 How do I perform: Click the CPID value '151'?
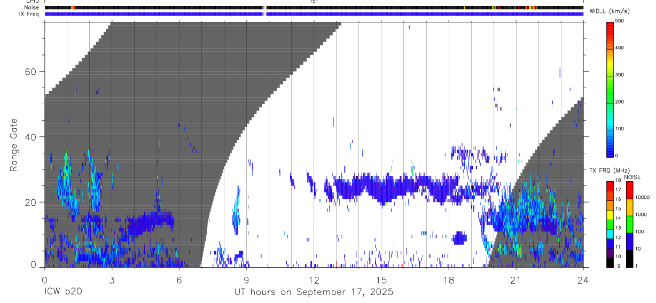314,2
